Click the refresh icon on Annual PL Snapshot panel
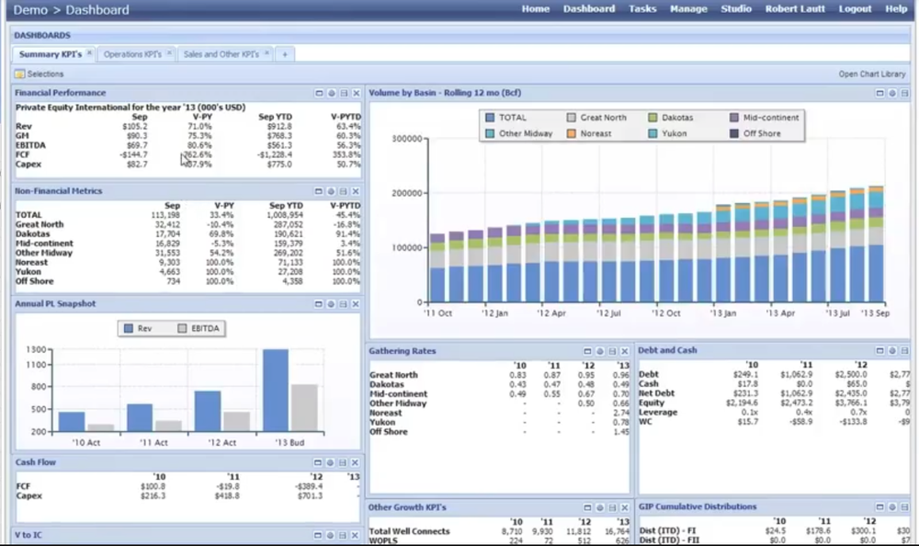This screenshot has width=919, height=546. pyautogui.click(x=330, y=303)
